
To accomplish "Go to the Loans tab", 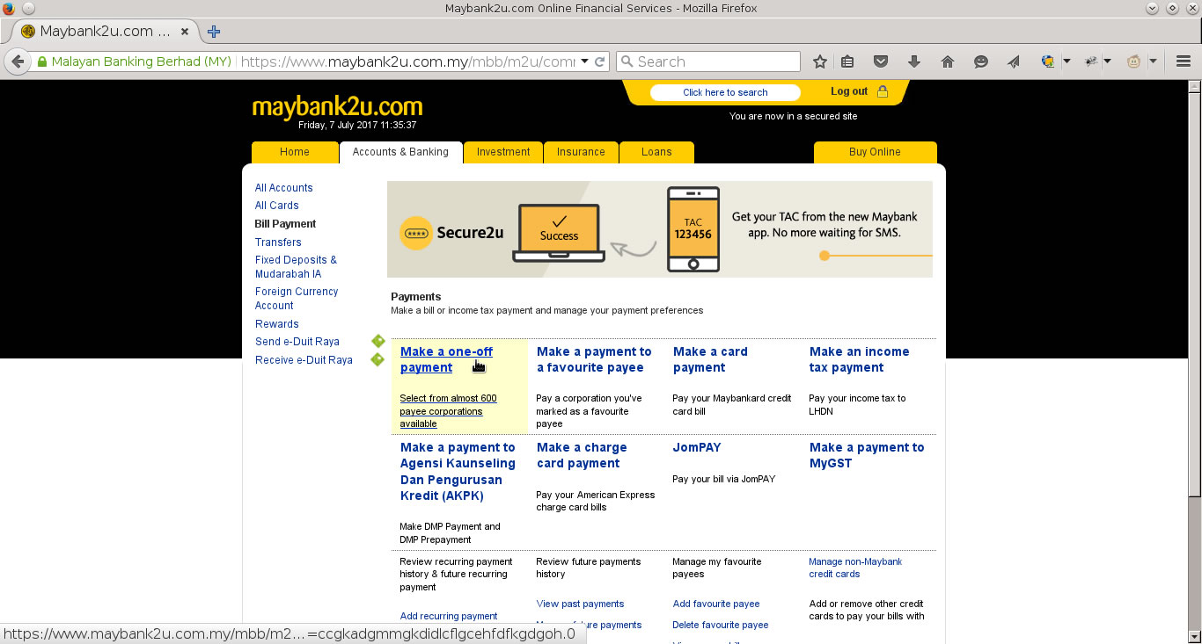I will click(656, 152).
